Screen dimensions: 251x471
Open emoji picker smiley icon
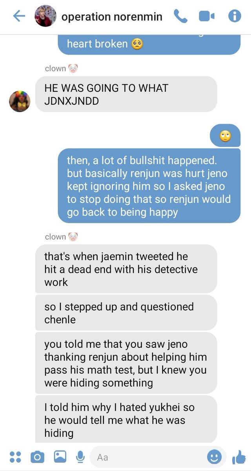coord(215,457)
